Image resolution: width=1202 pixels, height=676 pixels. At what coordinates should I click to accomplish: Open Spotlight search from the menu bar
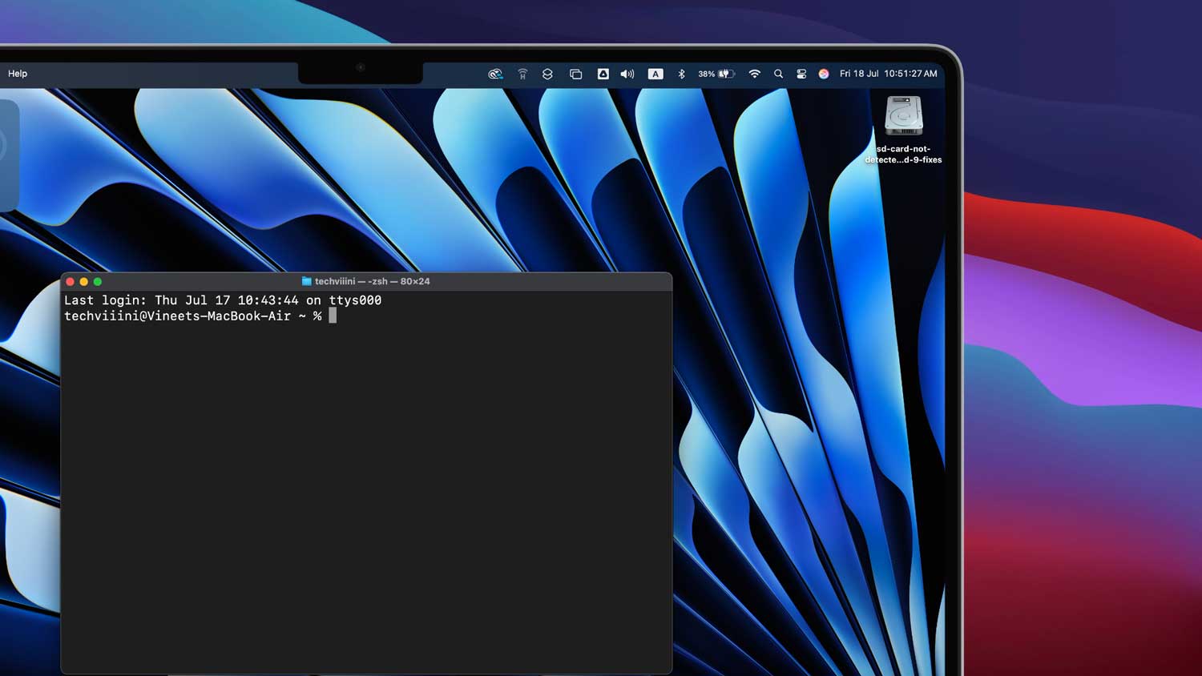778,73
